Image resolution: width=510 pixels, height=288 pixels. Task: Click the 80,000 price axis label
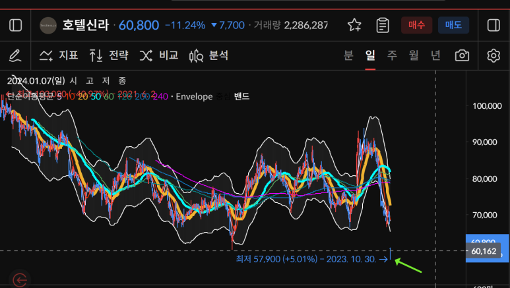coord(485,179)
